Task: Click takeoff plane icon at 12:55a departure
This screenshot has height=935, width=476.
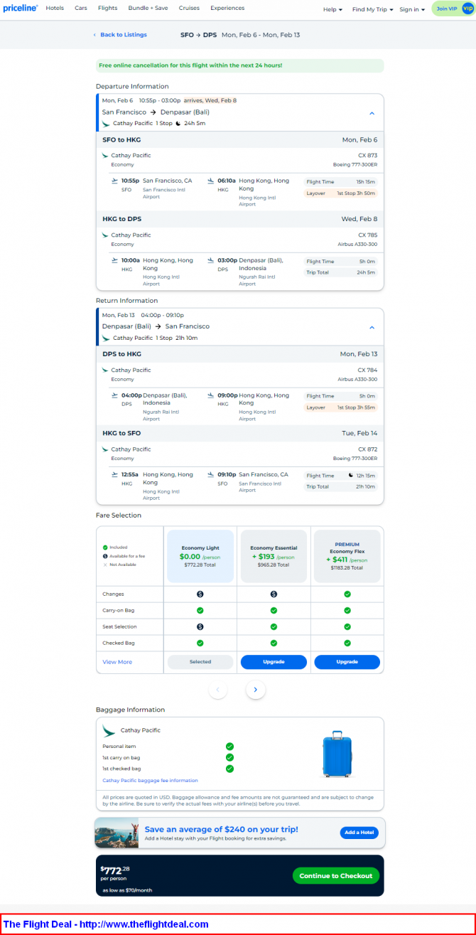Action: click(x=115, y=474)
